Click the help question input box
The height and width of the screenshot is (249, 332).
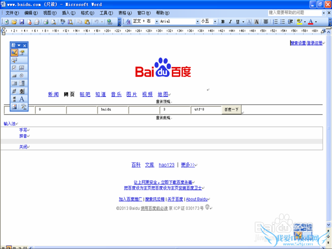pyautogui.click(x=295, y=13)
